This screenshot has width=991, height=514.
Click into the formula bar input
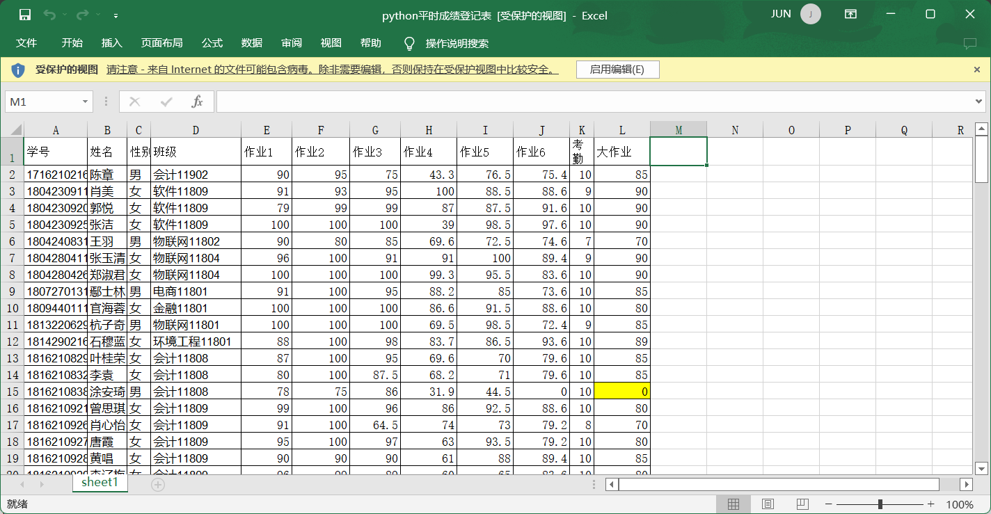point(595,102)
